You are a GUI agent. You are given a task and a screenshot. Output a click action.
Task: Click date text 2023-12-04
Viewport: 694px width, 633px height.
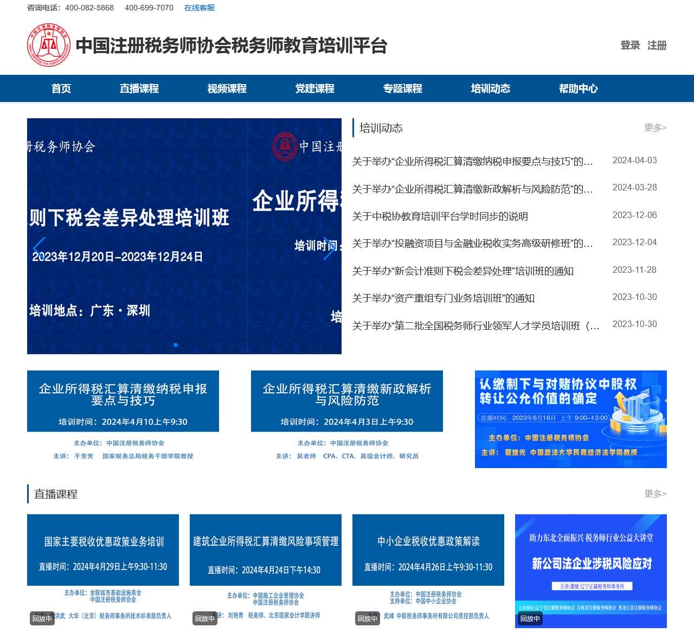[x=635, y=242]
